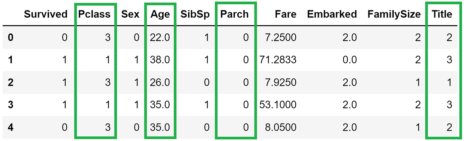Click row index 4
Image resolution: width=464 pixels, height=141 pixels.
[x=11, y=127]
